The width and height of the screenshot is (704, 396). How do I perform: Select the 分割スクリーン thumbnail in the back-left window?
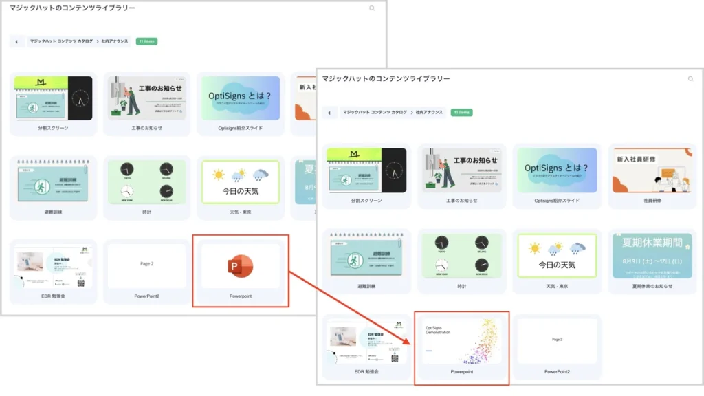point(53,98)
